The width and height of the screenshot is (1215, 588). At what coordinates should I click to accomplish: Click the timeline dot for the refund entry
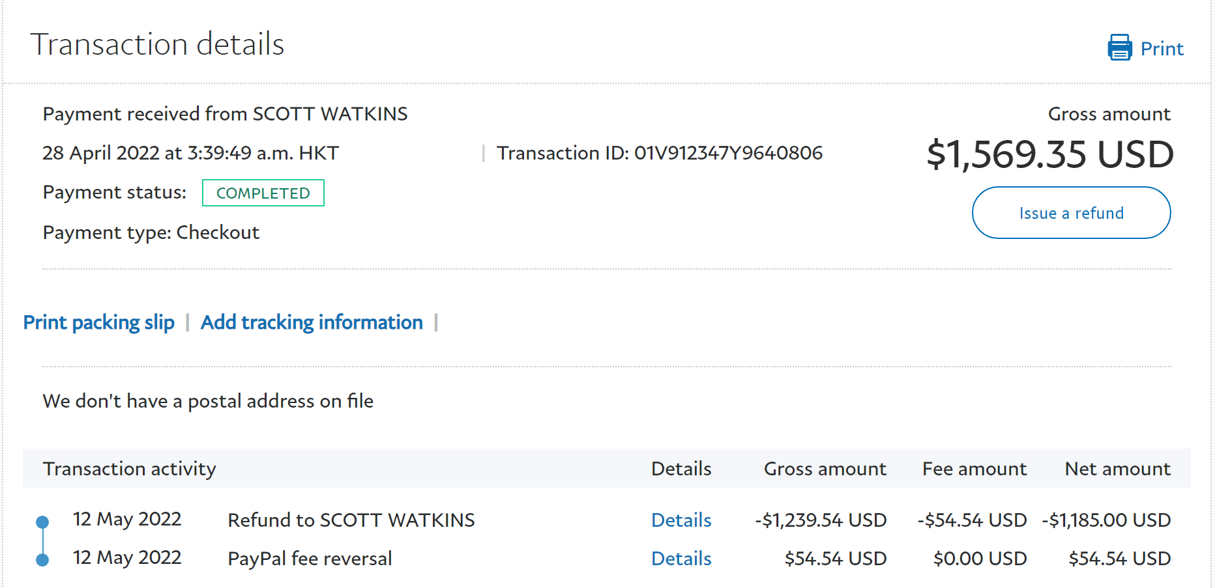[x=42, y=522]
